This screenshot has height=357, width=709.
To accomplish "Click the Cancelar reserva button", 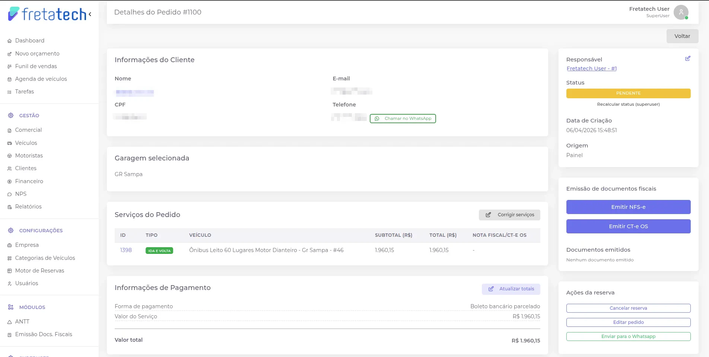I will (628, 308).
